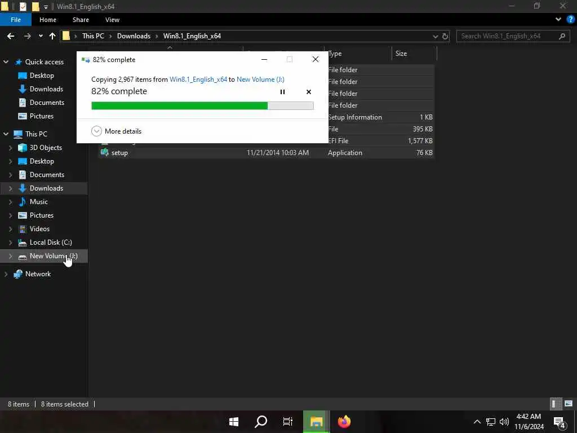Select Documents under Quick access
This screenshot has height=433, width=577.
[47, 103]
